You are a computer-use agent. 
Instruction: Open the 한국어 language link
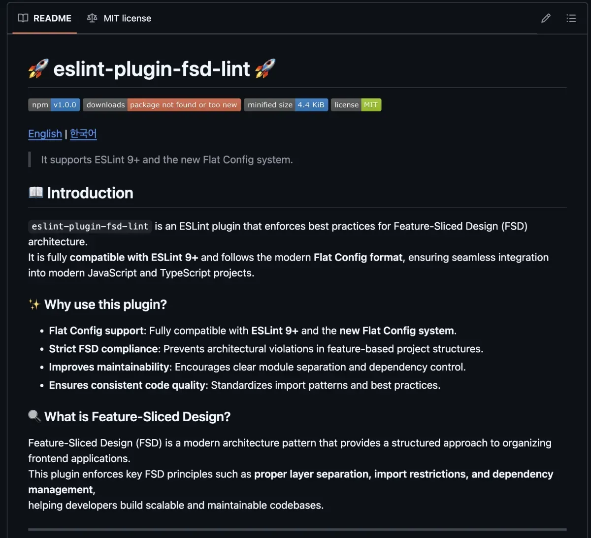[83, 134]
